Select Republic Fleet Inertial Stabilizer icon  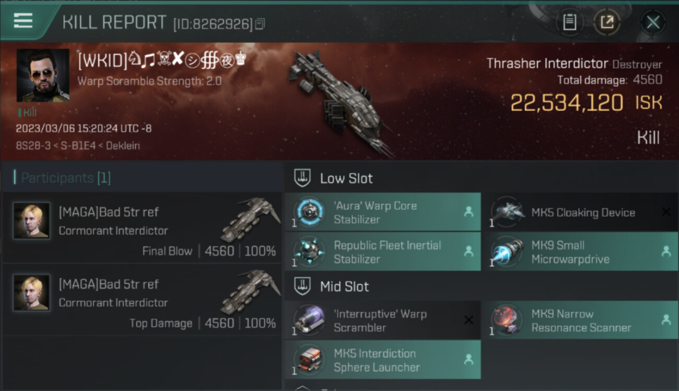click(309, 252)
